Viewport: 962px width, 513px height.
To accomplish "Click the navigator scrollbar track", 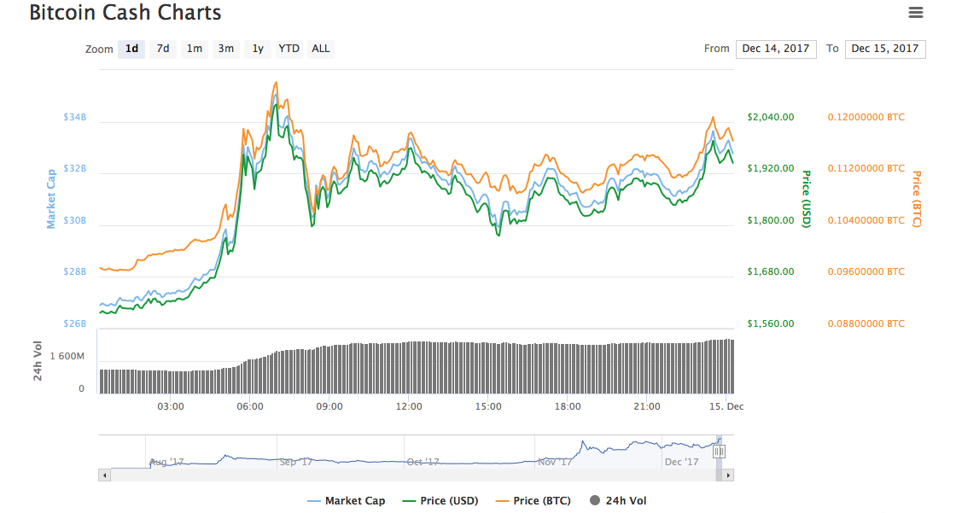I will 410,475.
